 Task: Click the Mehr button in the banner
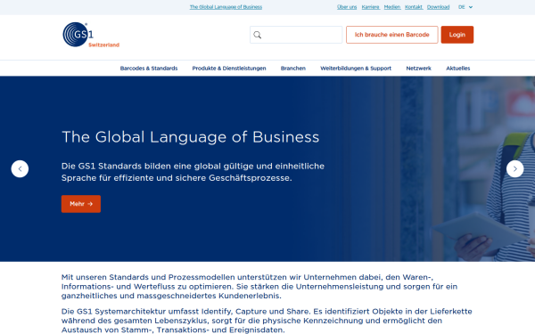[x=81, y=204]
